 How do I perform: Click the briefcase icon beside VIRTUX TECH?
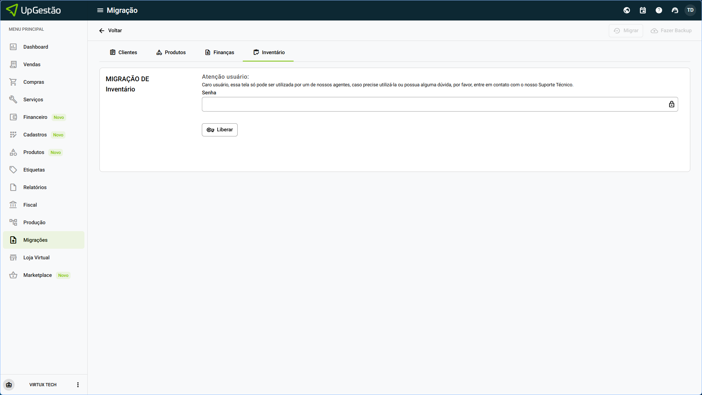point(9,385)
